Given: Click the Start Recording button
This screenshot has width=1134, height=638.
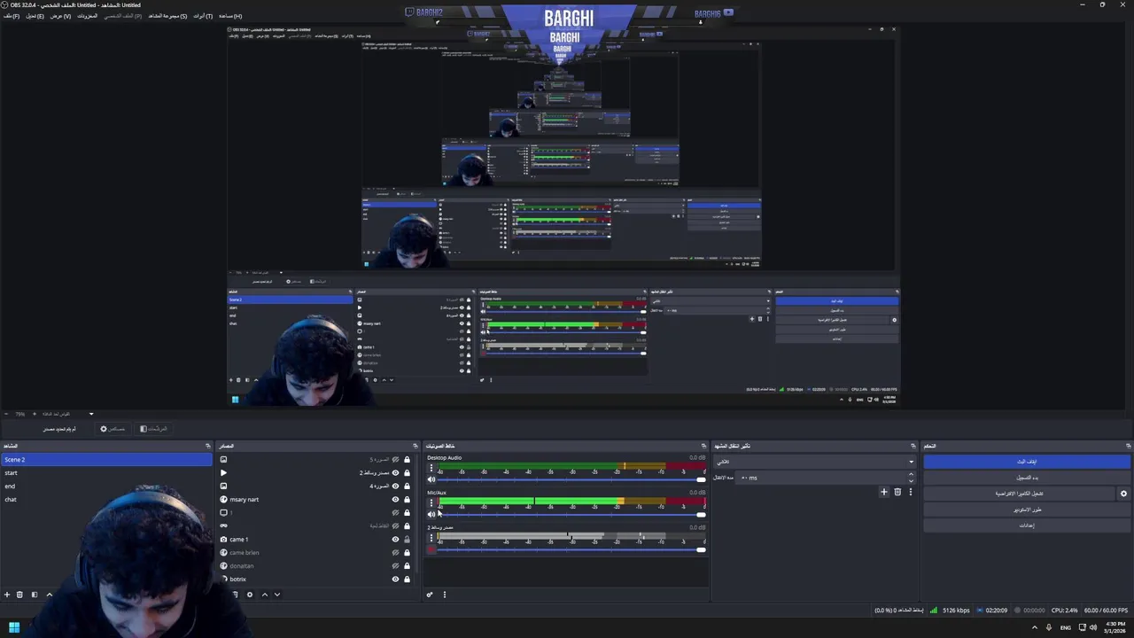Looking at the screenshot, I should coord(1027,478).
